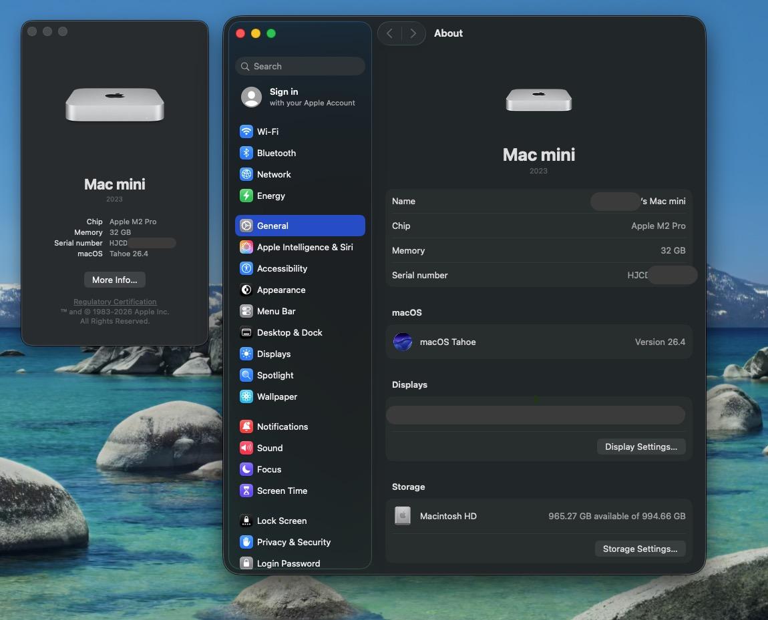768x620 pixels.
Task: Switch to the Wallpaper pane
Action: tap(276, 396)
